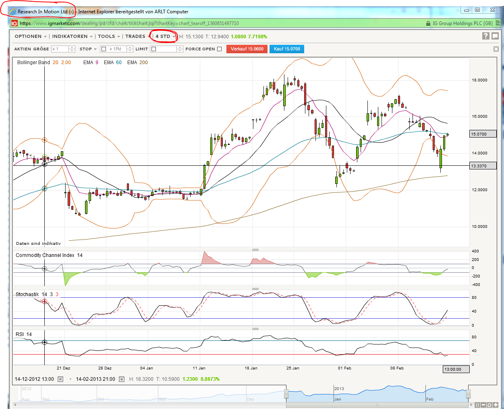Click Kauf 15.0700 buy button
504x409 pixels.
pos(287,49)
